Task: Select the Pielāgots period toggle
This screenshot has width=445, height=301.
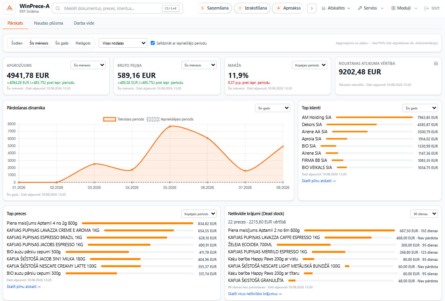Action: 83,43
